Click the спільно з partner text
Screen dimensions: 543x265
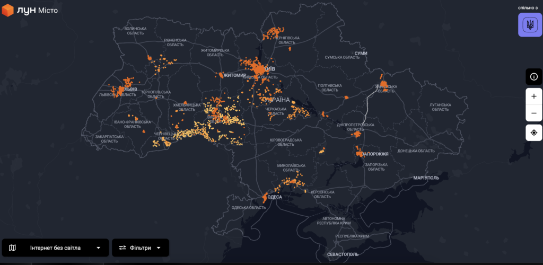pyautogui.click(x=529, y=7)
